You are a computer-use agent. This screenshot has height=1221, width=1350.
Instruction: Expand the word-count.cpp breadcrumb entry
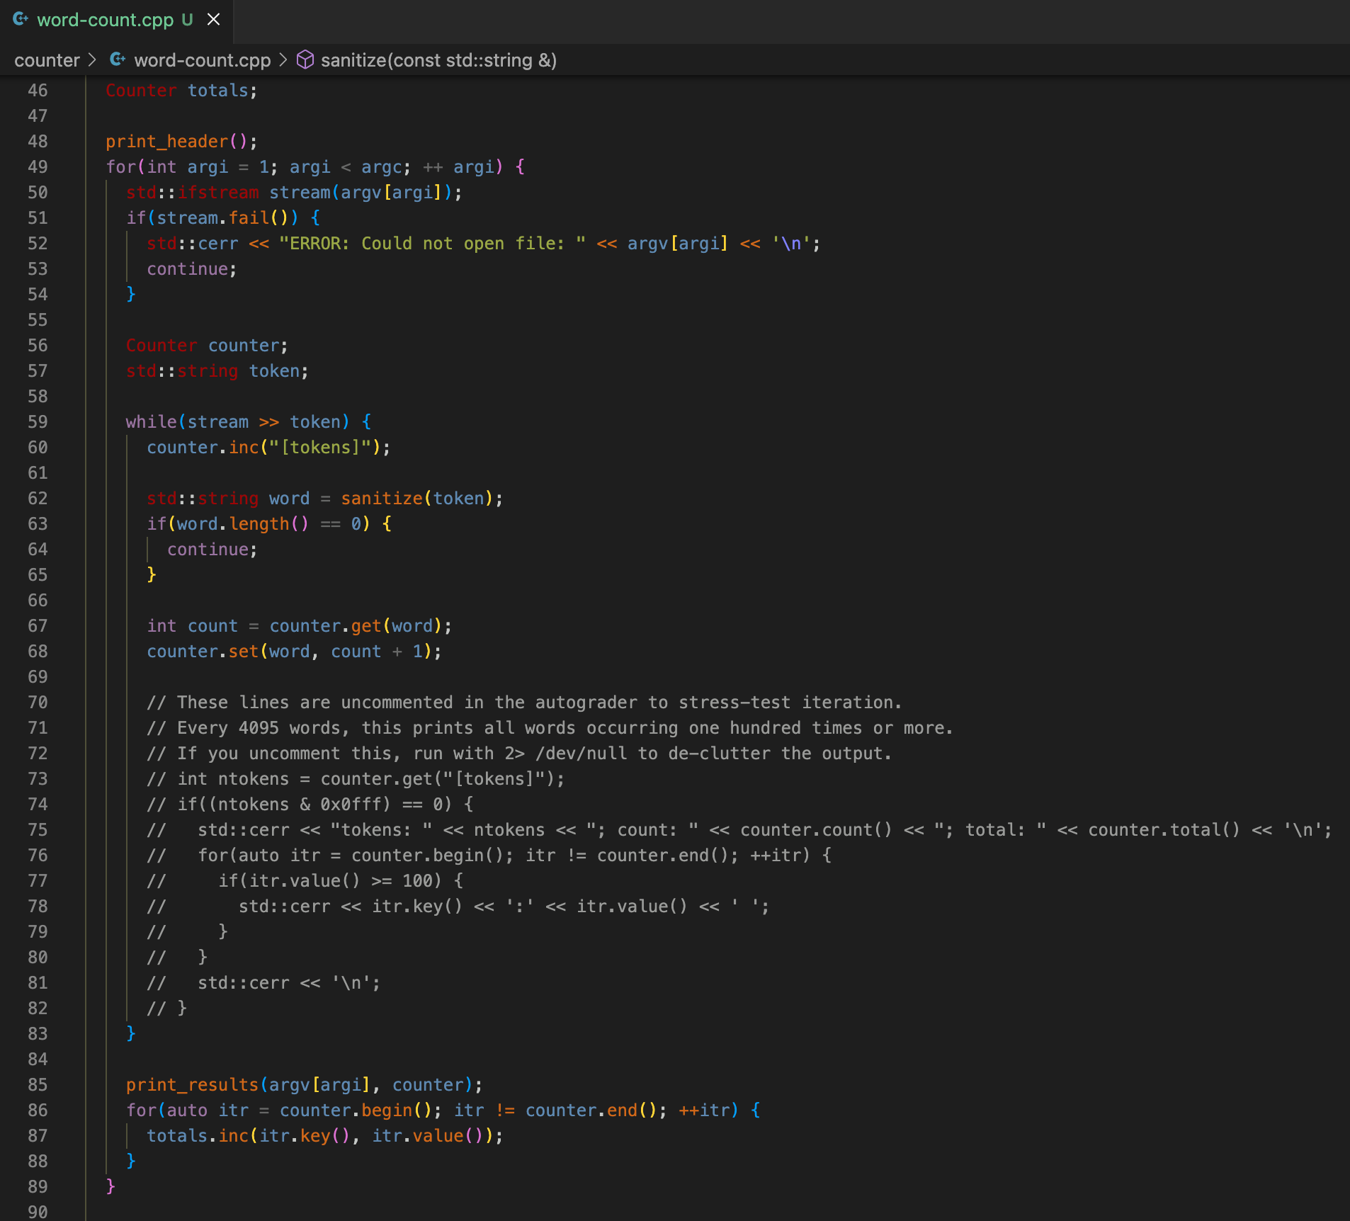pos(202,60)
